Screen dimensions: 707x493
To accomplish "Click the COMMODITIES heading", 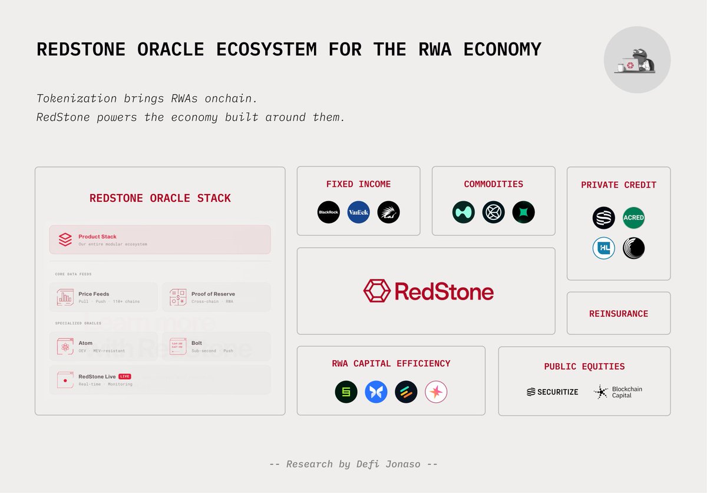I will pyautogui.click(x=494, y=184).
